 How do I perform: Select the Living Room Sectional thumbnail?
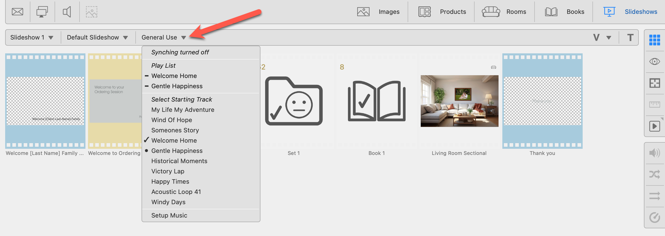pos(459,101)
